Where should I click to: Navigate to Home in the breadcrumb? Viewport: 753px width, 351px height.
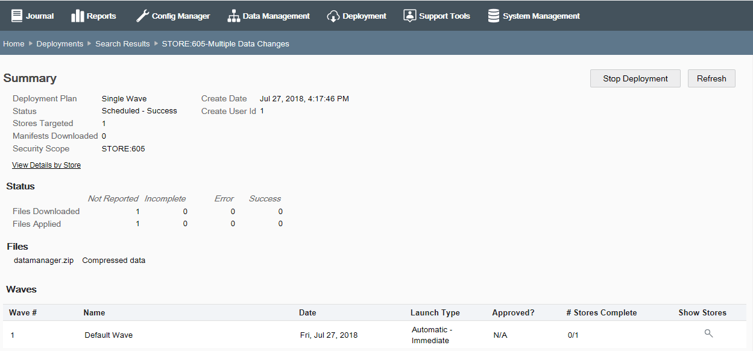[14, 43]
